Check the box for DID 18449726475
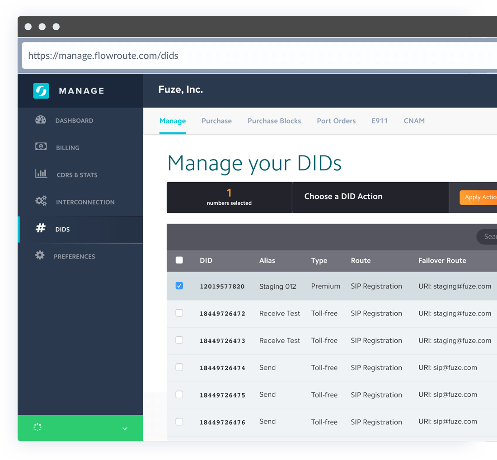 click(x=179, y=394)
